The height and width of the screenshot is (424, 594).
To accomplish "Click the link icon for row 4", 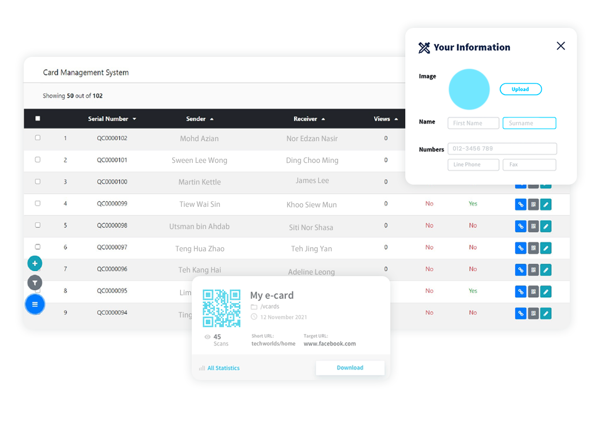I will (521, 204).
